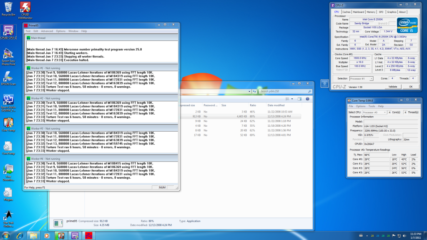Select the Explorer row with size 4,465 KB

[240, 117]
